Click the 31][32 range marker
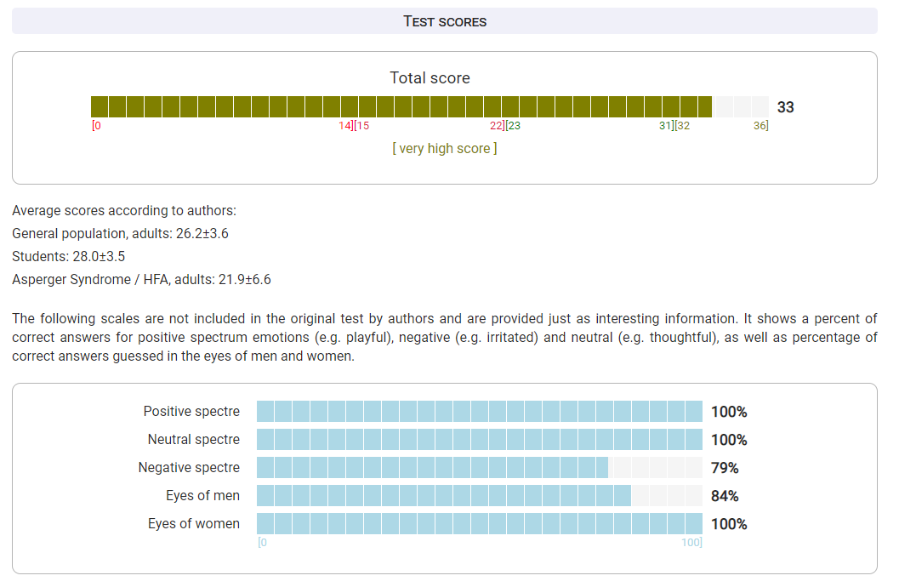899x587 pixels. pyautogui.click(x=674, y=126)
